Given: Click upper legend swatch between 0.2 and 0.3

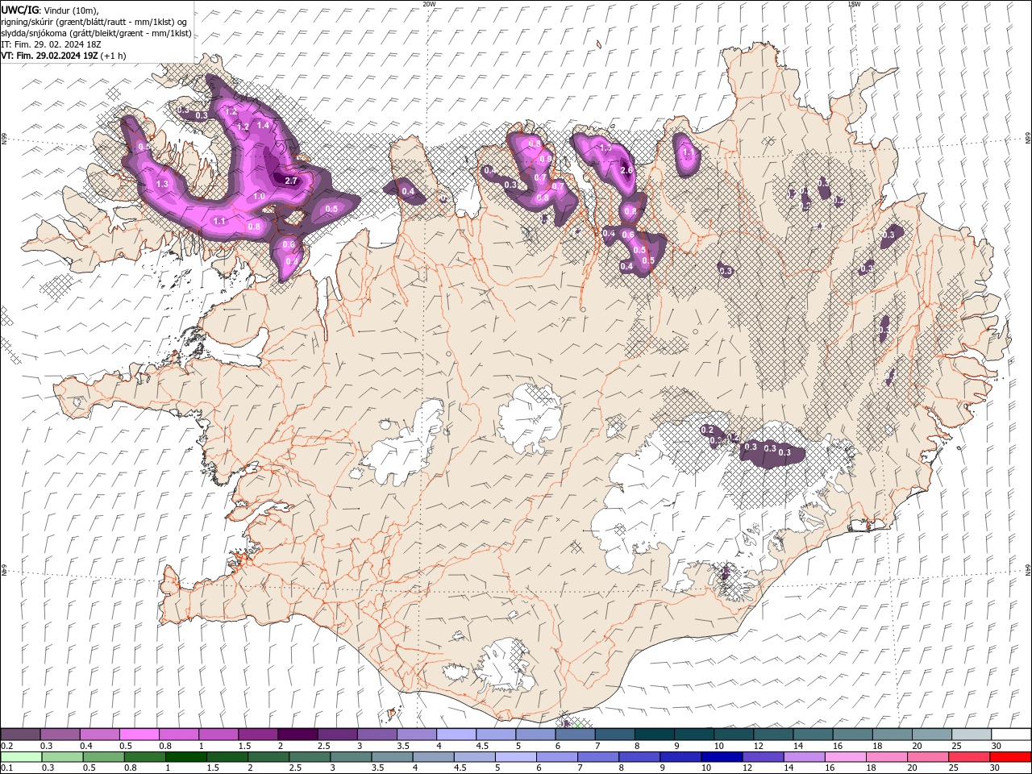Looking at the screenshot, I should coord(20,734).
